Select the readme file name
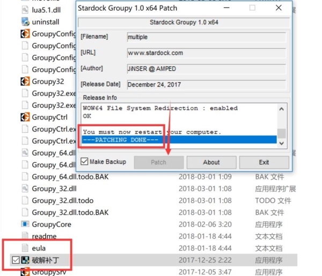The height and width of the screenshot is (276, 322). [x=44, y=236]
